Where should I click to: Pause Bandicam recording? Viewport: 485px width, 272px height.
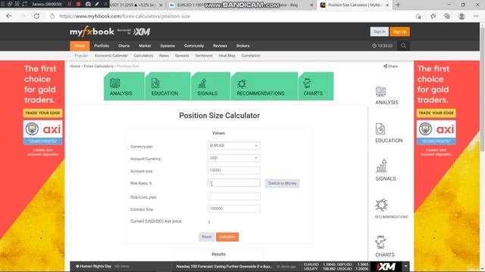(69, 4)
